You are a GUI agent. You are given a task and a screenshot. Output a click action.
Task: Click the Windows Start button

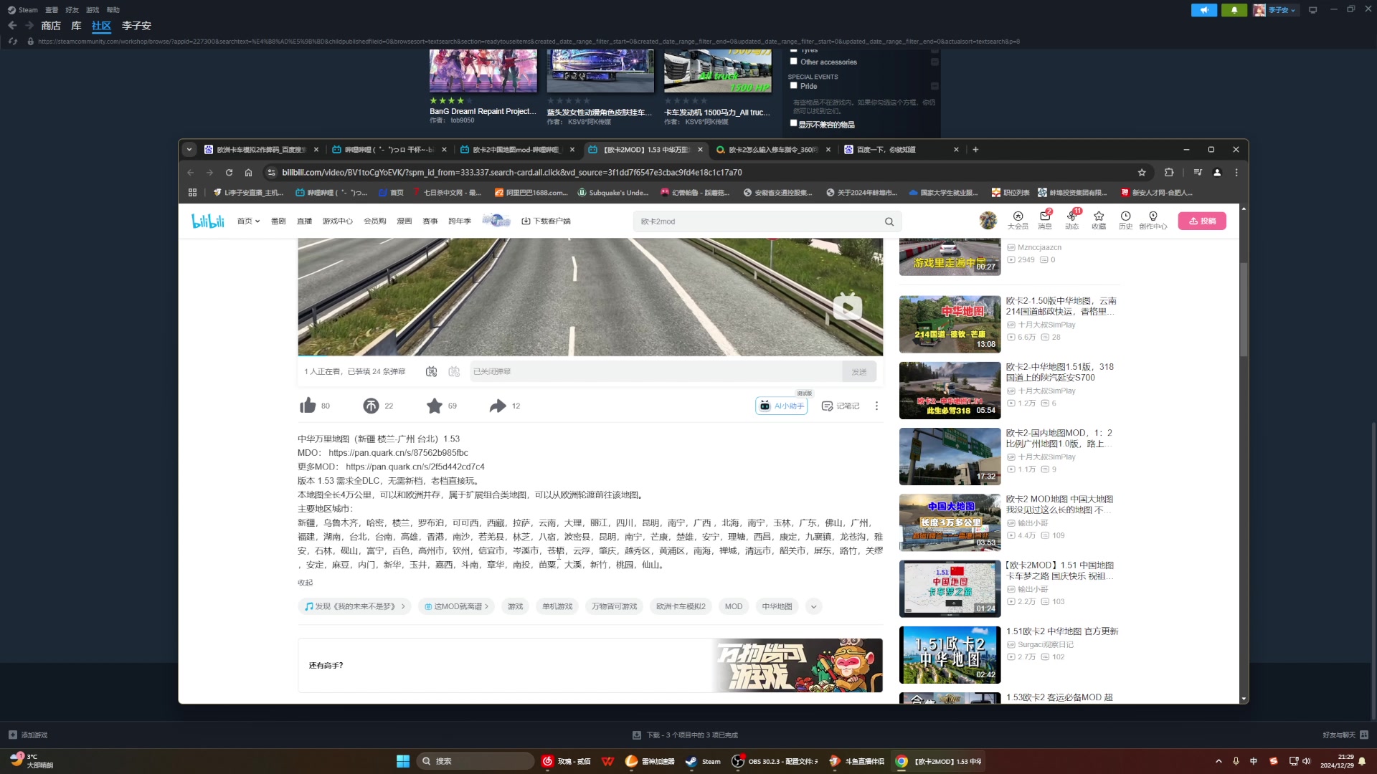click(x=402, y=761)
